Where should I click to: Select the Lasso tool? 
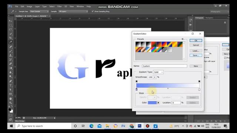[x=10, y=30]
